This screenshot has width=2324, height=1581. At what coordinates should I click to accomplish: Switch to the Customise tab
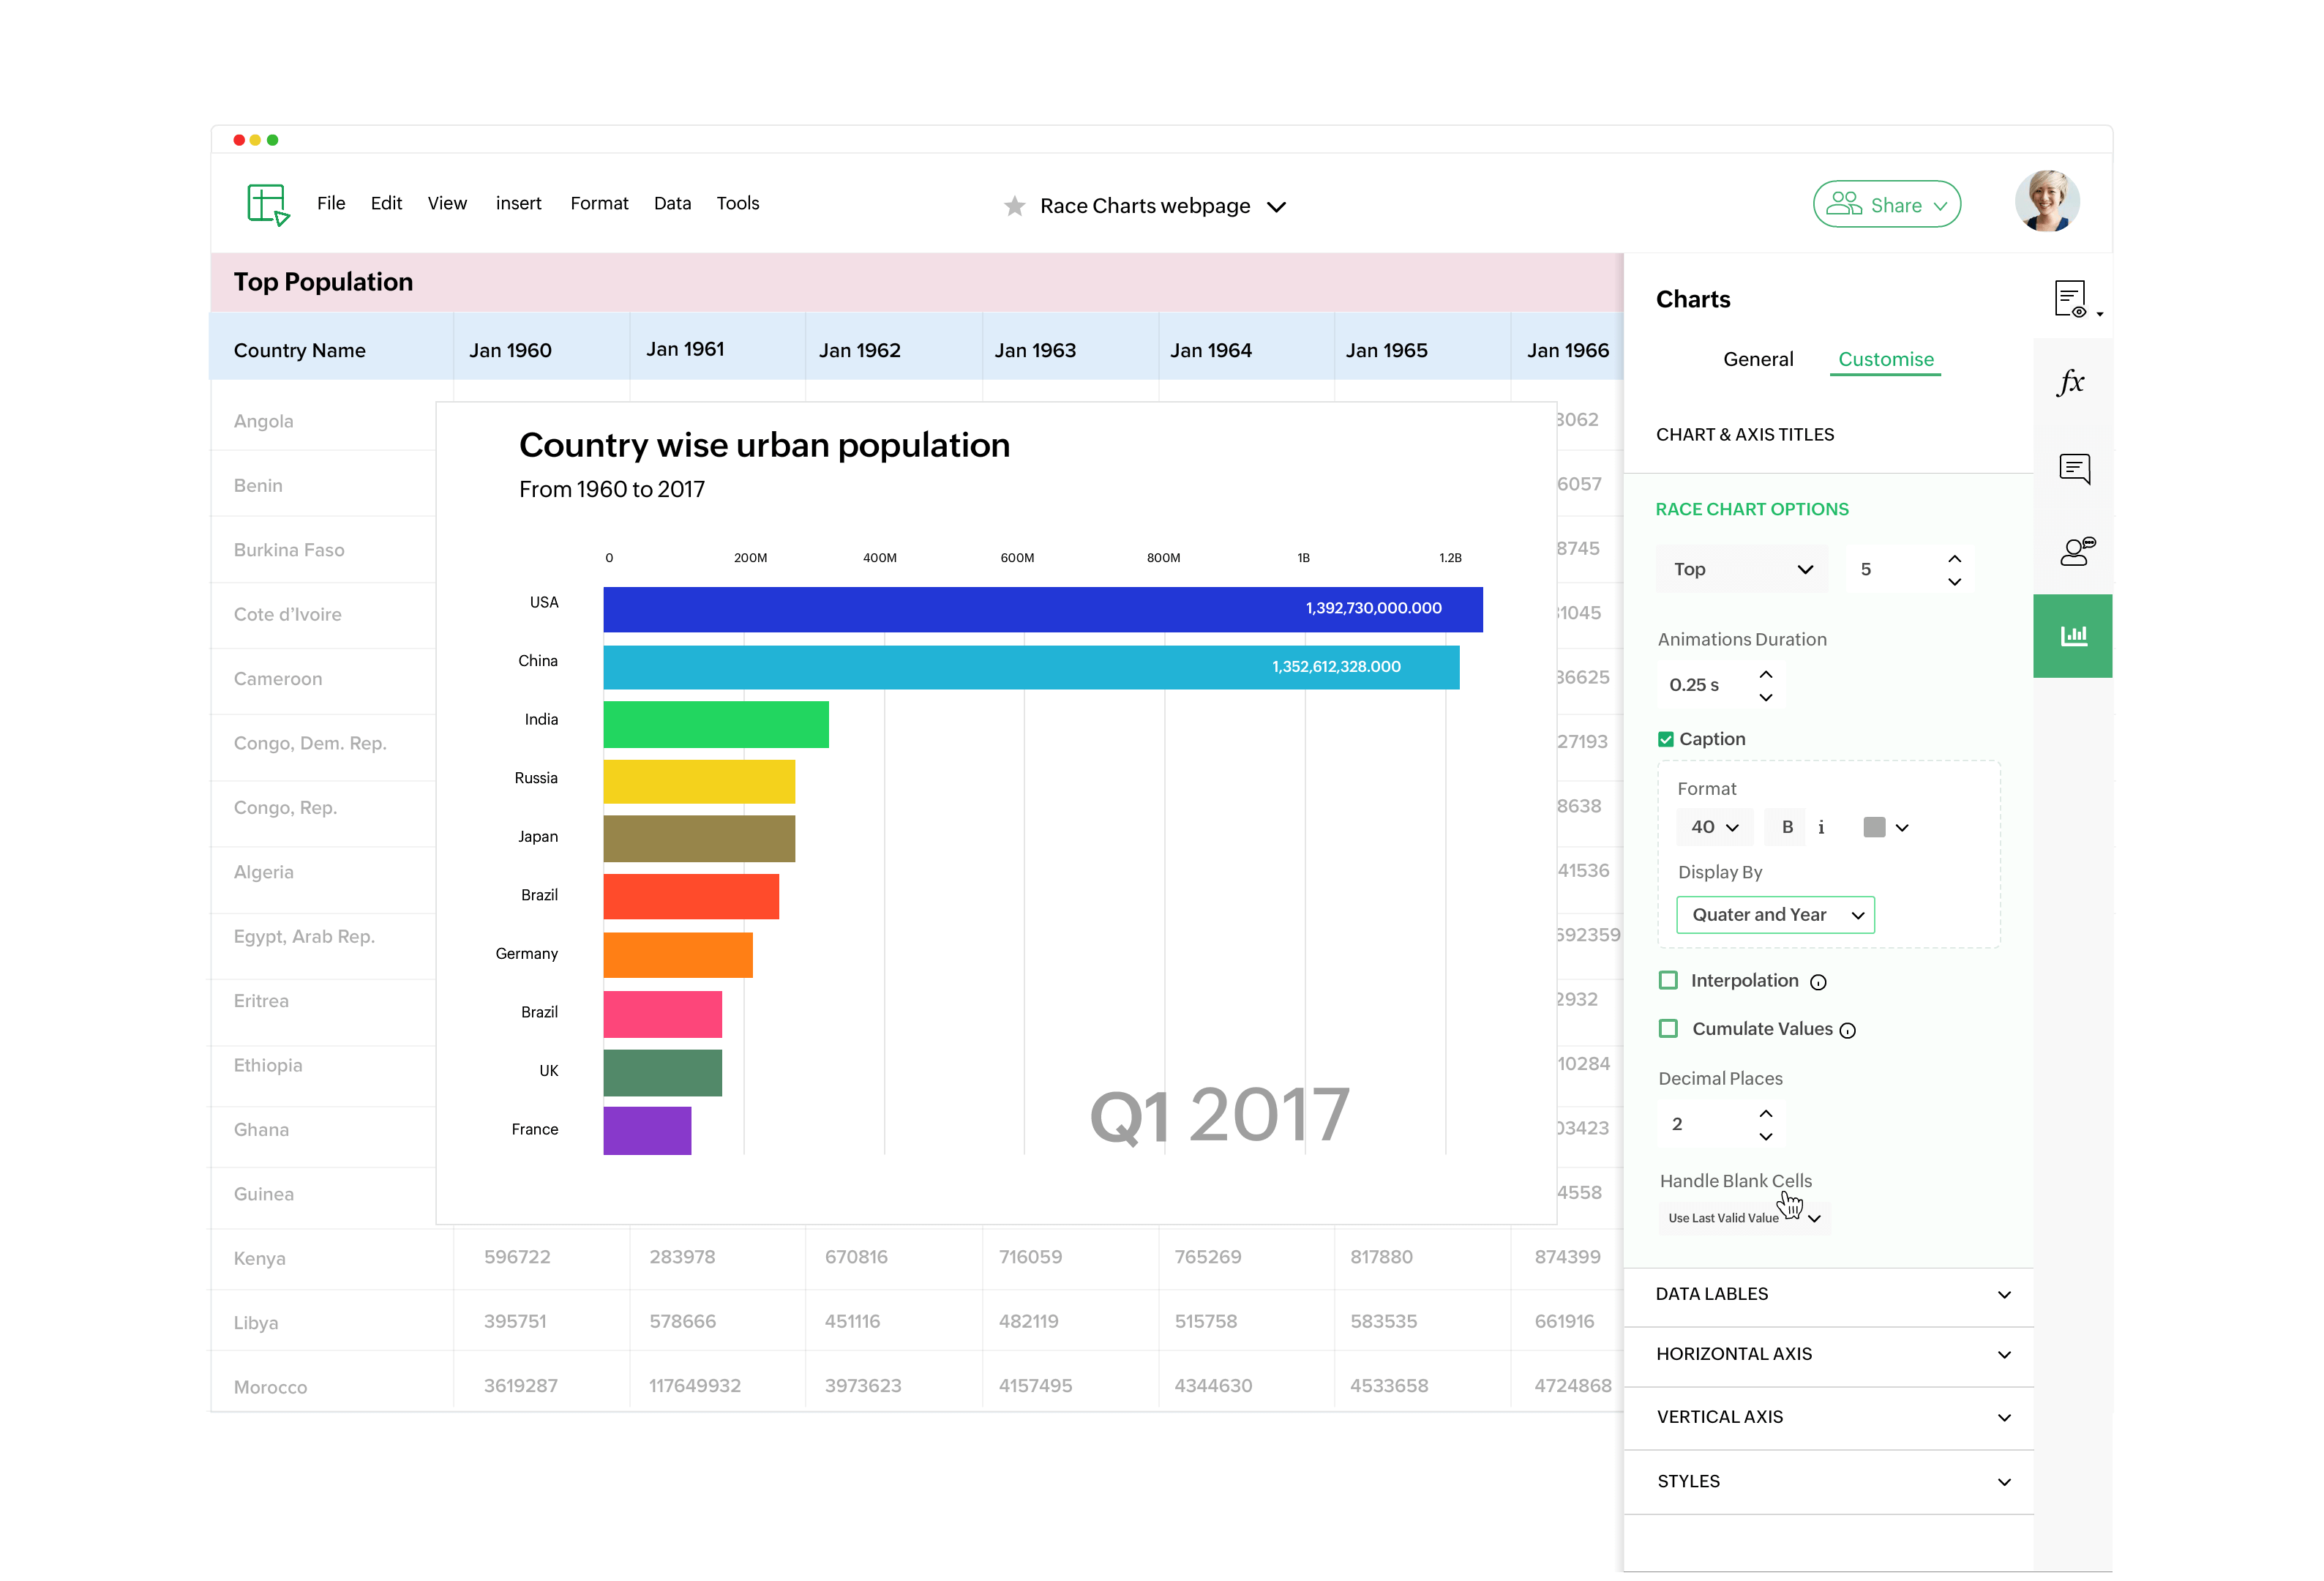1884,359
